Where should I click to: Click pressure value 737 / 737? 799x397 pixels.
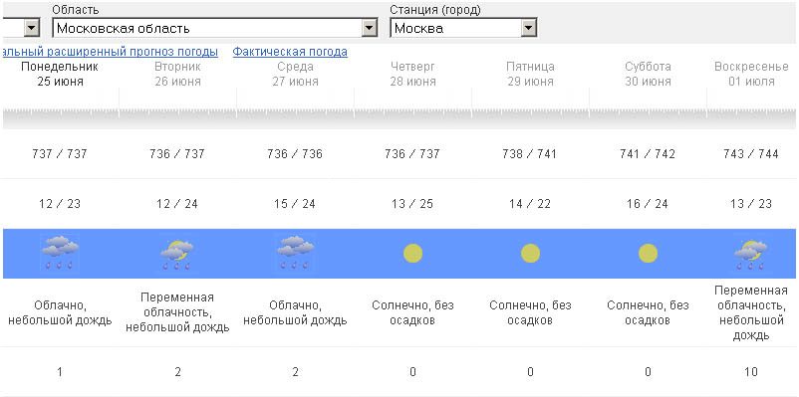pos(60,153)
